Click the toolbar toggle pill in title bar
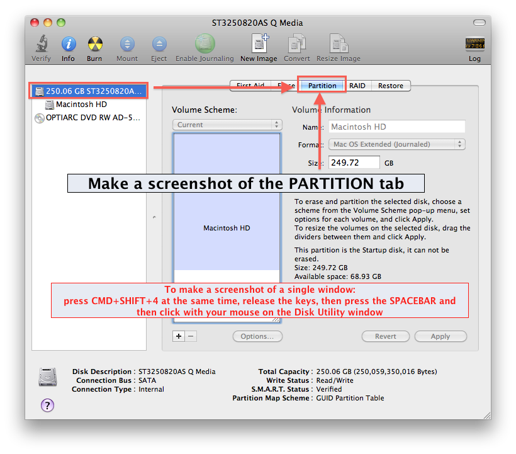This screenshot has height=454, width=516. click(479, 23)
